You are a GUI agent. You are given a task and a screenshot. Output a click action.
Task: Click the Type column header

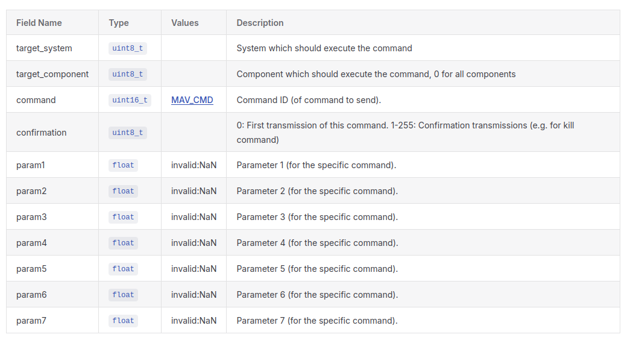click(x=119, y=23)
